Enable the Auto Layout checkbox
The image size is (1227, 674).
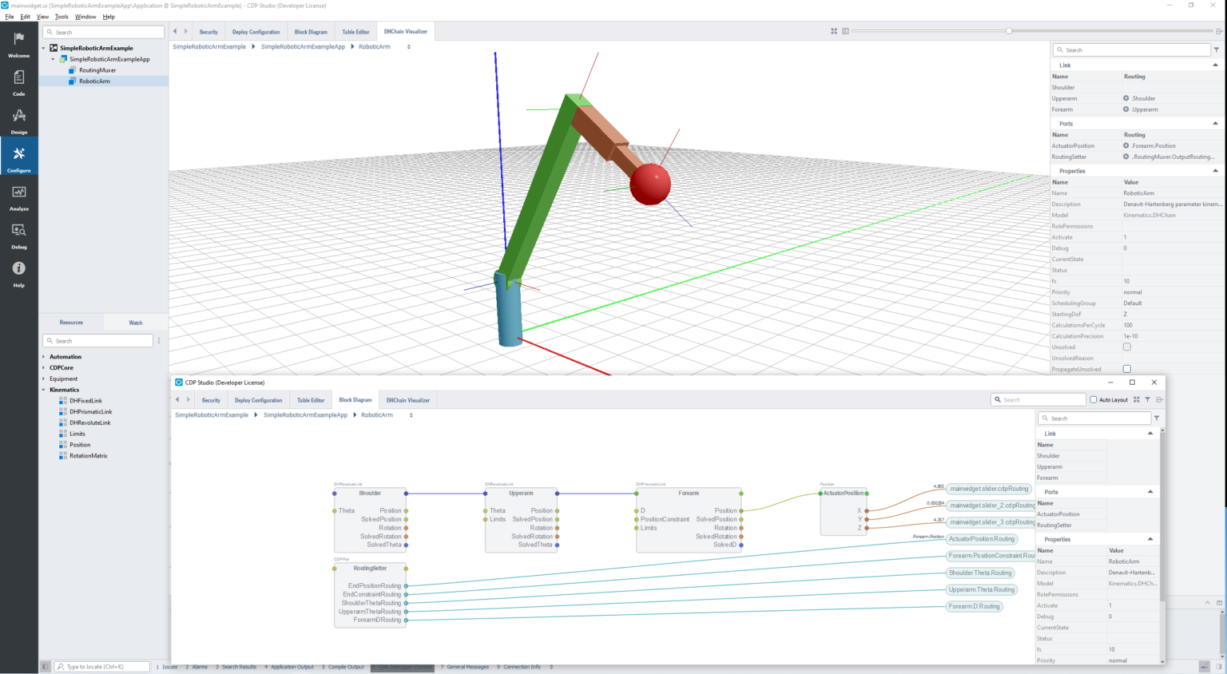(1094, 399)
